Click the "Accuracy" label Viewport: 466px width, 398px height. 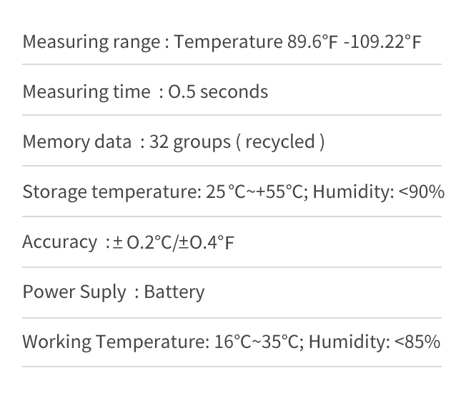[59, 242]
